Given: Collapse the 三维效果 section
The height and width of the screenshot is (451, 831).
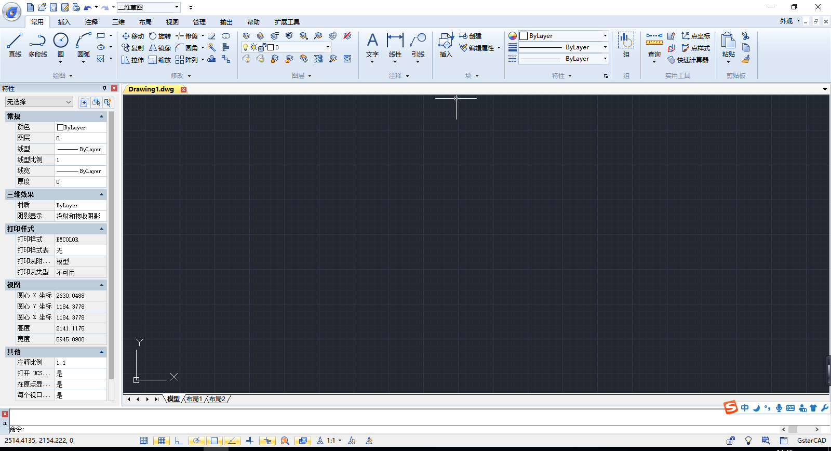Looking at the screenshot, I should tap(101, 194).
